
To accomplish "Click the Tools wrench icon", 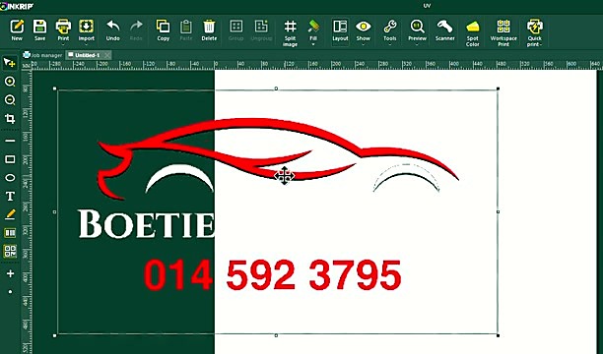I will pyautogui.click(x=390, y=27).
